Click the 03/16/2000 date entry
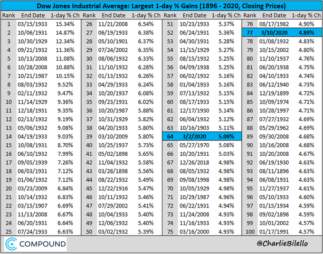 click(x=194, y=232)
